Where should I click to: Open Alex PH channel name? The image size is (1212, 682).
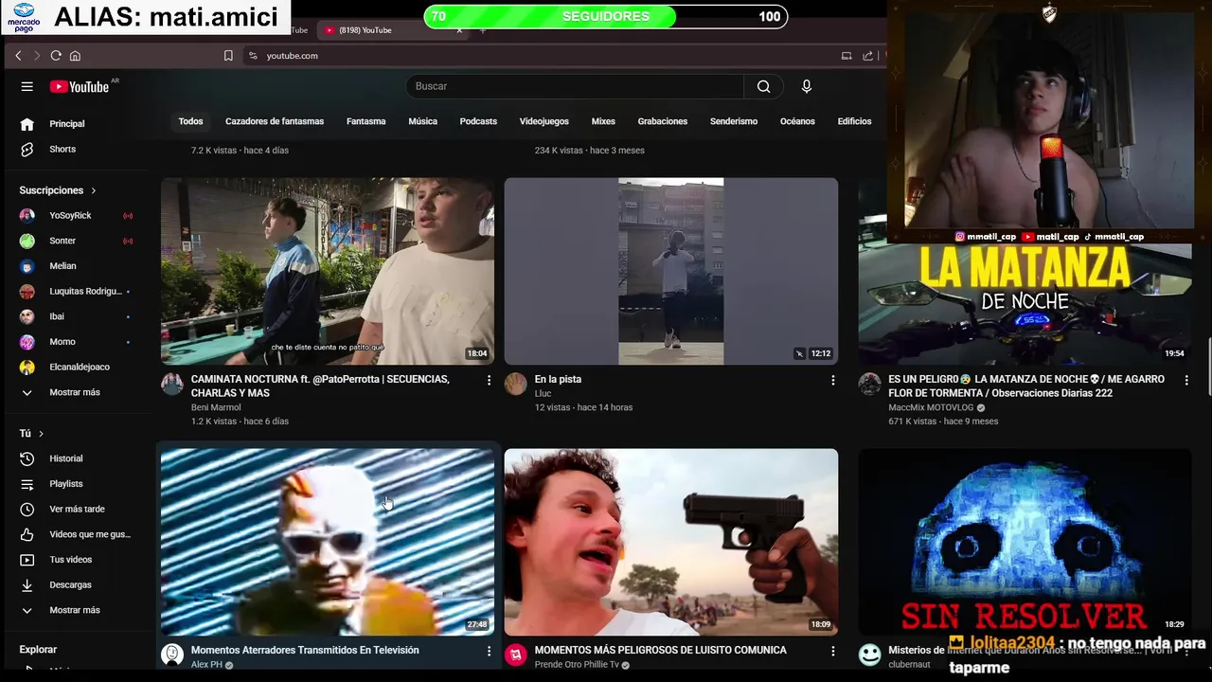[206, 665]
